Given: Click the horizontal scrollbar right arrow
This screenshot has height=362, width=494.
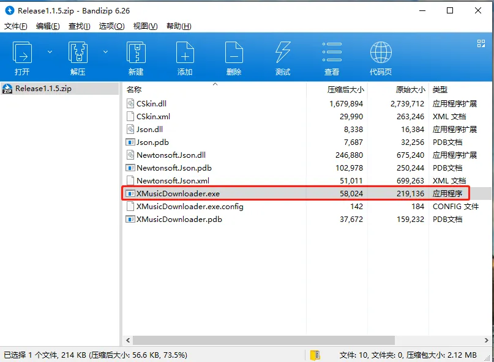Looking at the screenshot, I should [487, 340].
